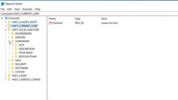Screen dimensions: 178x100
Task: Select the ACPI key label
Action: pos(21,45)
